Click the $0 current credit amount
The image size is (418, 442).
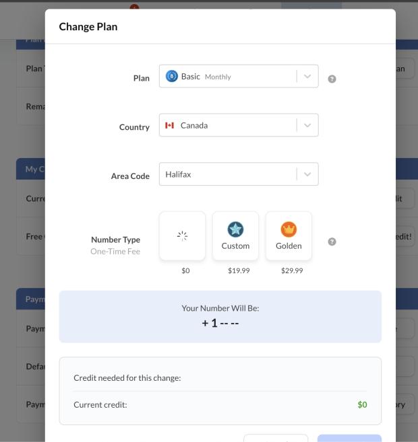tap(362, 405)
